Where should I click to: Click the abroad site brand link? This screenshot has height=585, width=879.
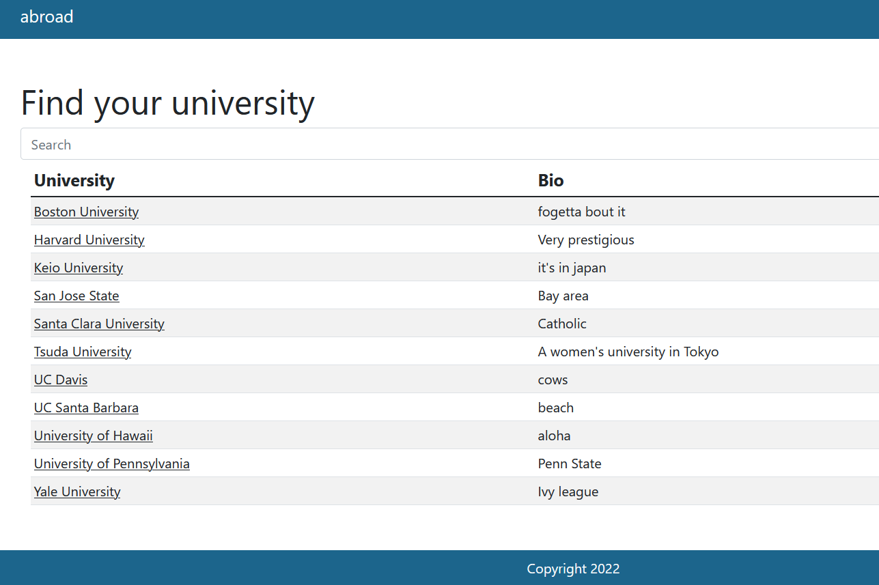[x=46, y=17]
